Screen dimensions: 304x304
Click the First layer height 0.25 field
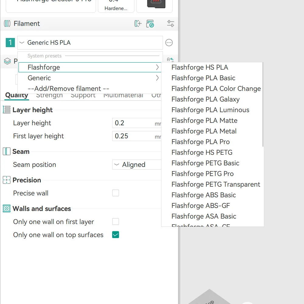coord(137,136)
